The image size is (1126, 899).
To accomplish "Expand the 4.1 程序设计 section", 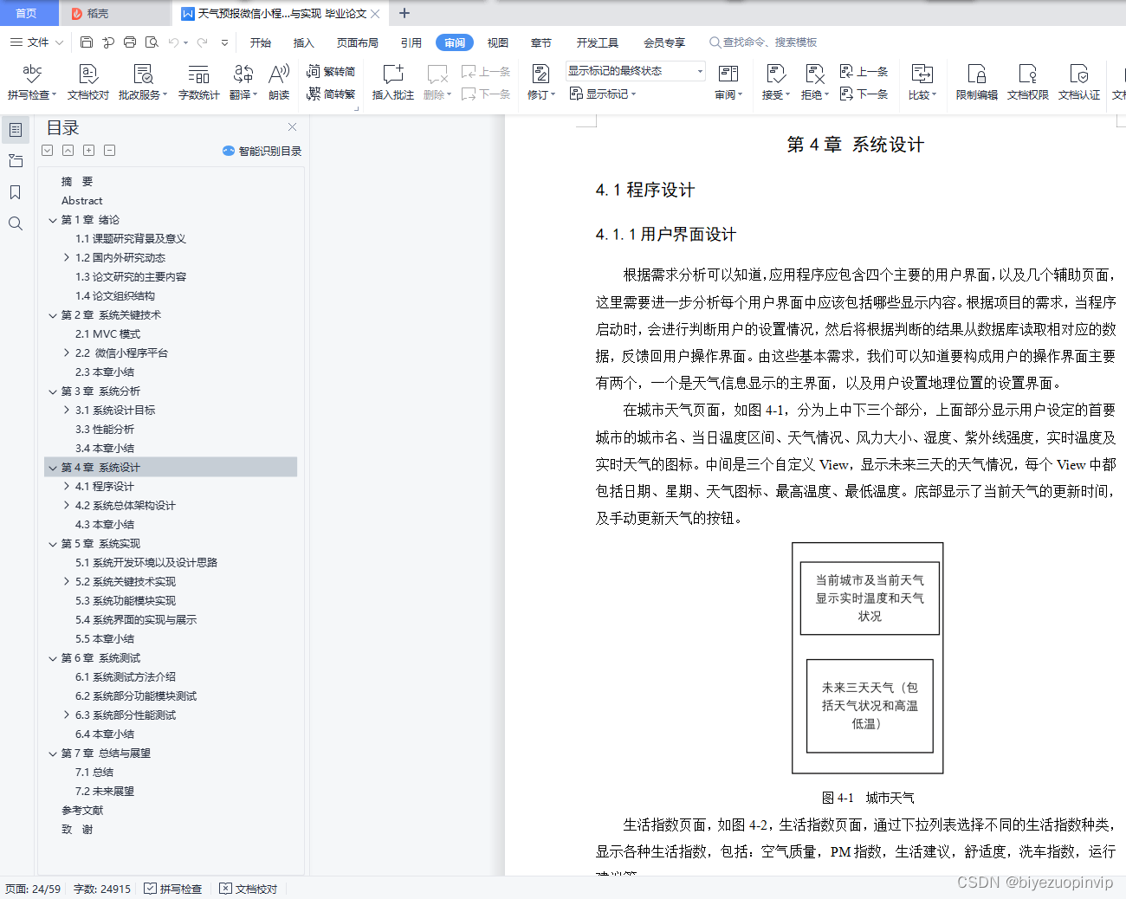I will point(68,486).
